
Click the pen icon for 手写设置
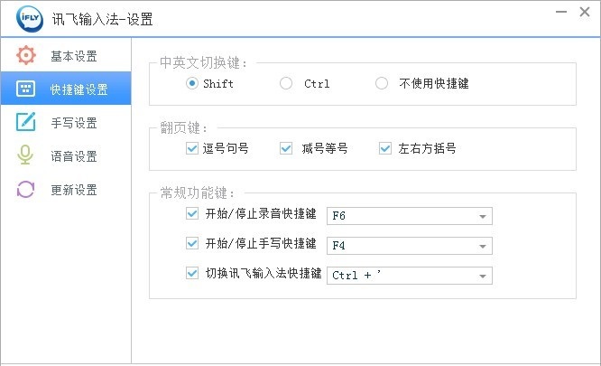(26, 123)
